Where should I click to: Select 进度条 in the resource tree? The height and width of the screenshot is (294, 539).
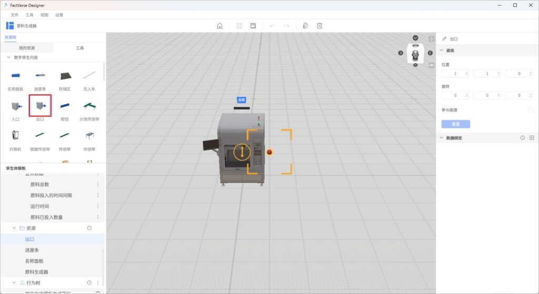pyautogui.click(x=33, y=250)
